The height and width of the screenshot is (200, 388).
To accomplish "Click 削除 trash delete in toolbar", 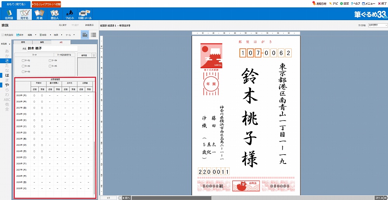I will coord(43,35).
